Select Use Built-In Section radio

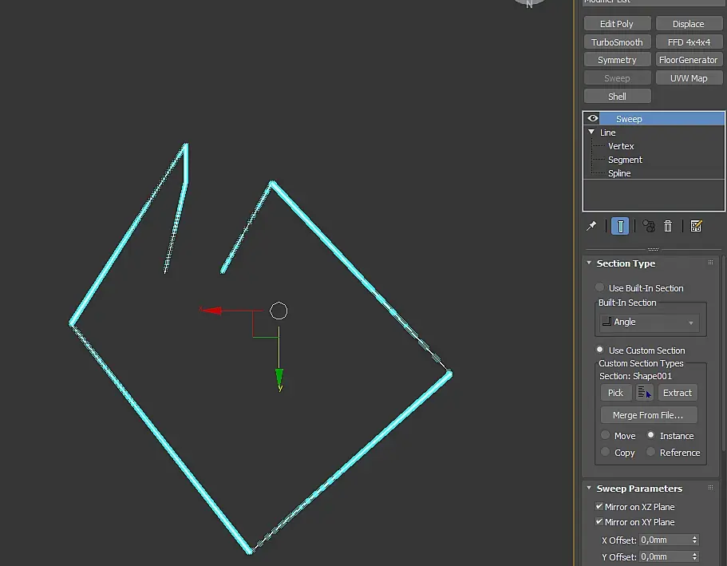coord(599,287)
